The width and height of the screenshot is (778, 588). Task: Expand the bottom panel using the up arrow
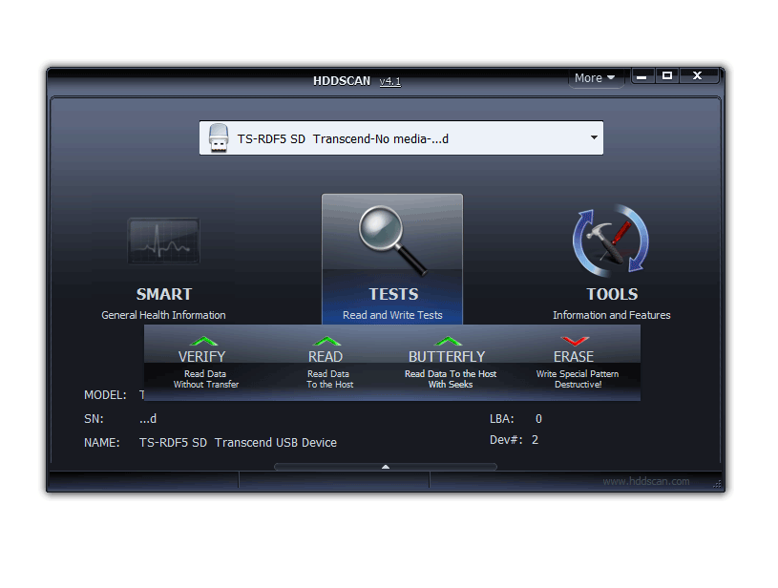pyautogui.click(x=386, y=467)
